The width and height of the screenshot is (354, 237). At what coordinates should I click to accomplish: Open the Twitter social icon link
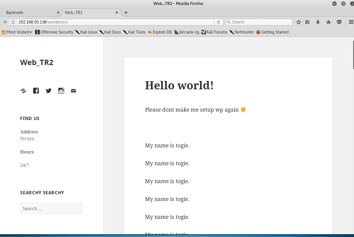[x=49, y=91]
